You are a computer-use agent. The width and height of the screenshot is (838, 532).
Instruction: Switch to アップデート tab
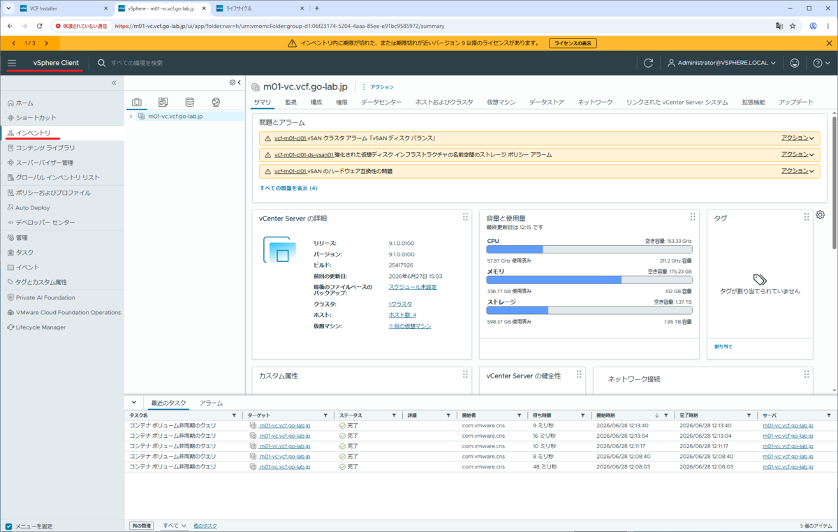pos(796,102)
